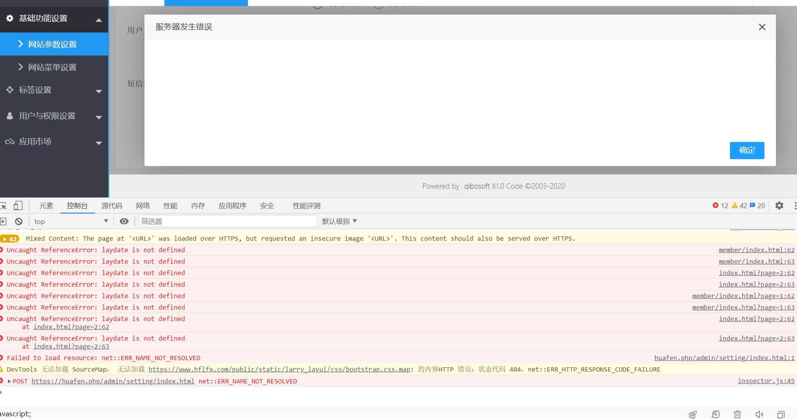797x419 pixels.
Task: Click the trash icon in bottom bar
Action: (737, 414)
